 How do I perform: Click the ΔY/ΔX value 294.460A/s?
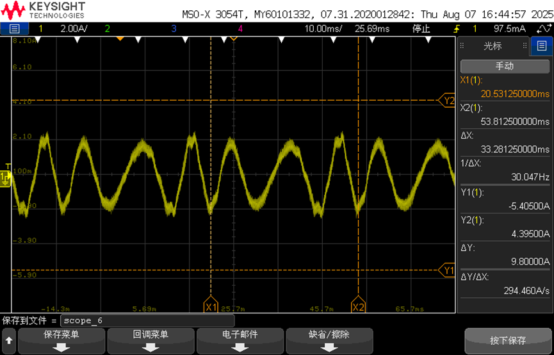pyautogui.click(x=527, y=291)
